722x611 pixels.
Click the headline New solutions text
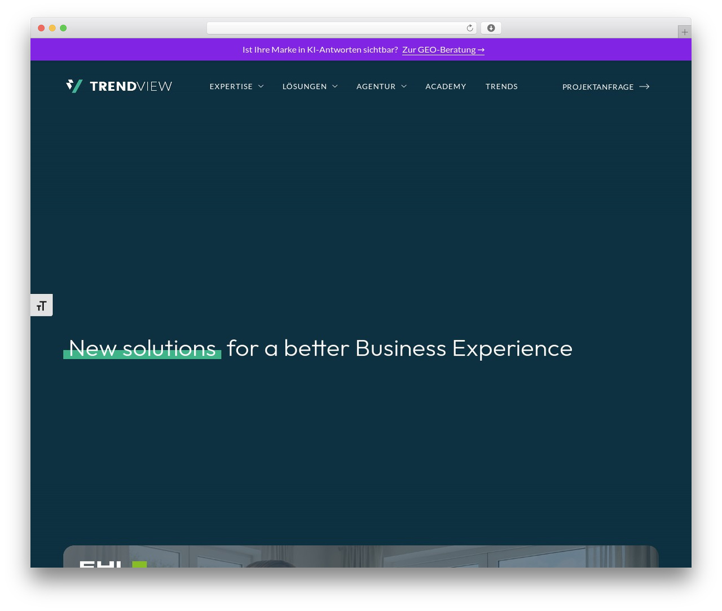(142, 348)
